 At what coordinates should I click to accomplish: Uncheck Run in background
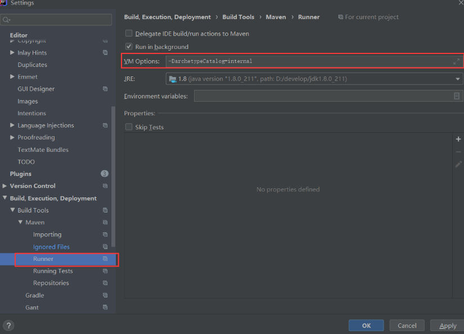pos(129,47)
